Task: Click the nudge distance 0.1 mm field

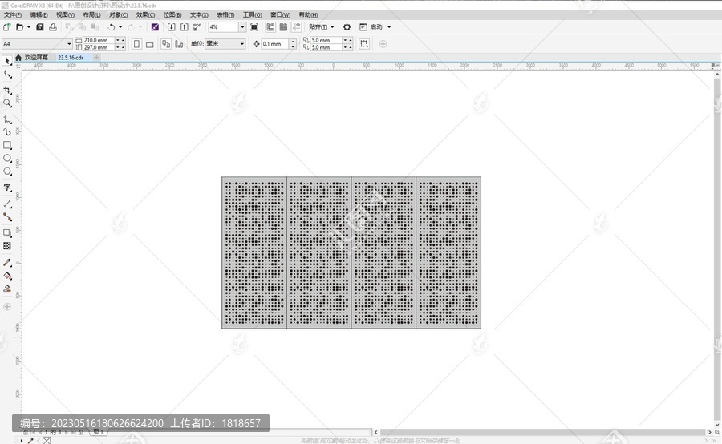Action: click(x=275, y=44)
